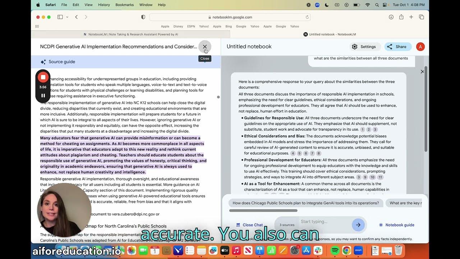This screenshot has width=460, height=259.
Task: Reload the page in Safari
Action: [307, 17]
